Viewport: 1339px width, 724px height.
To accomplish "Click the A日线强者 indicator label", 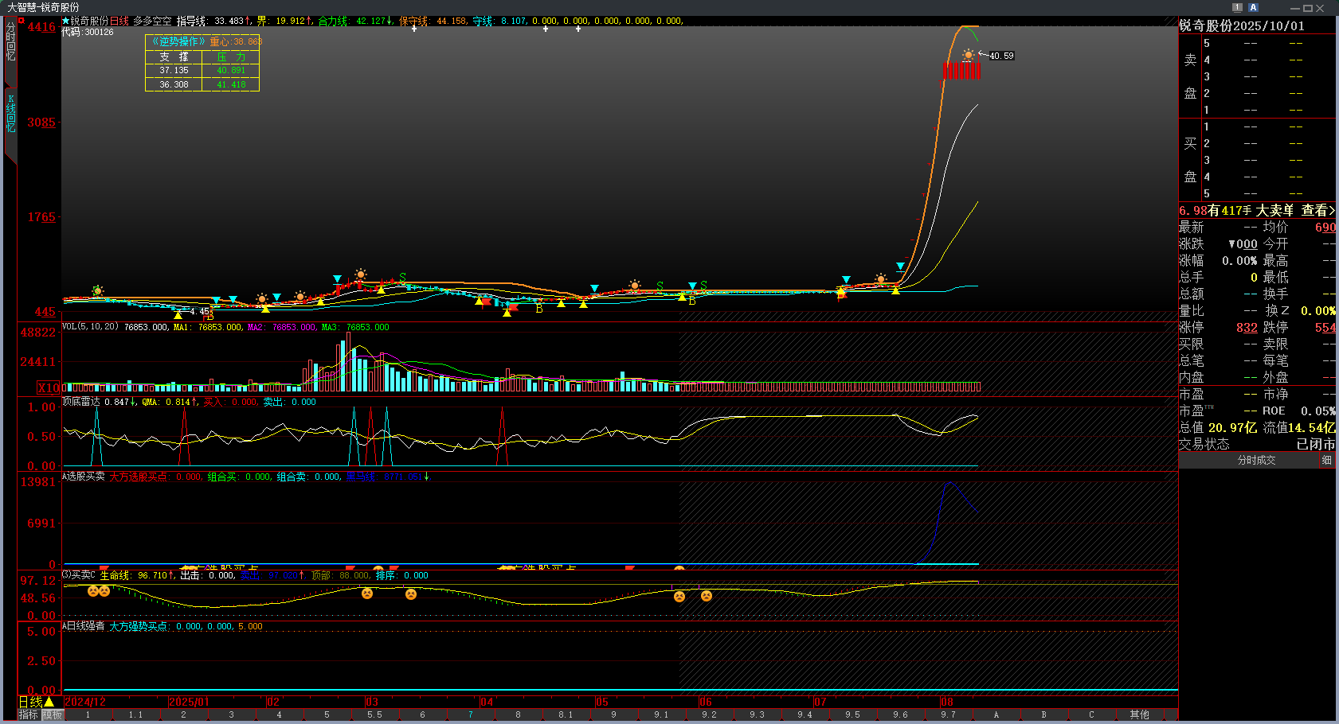I will click(84, 626).
